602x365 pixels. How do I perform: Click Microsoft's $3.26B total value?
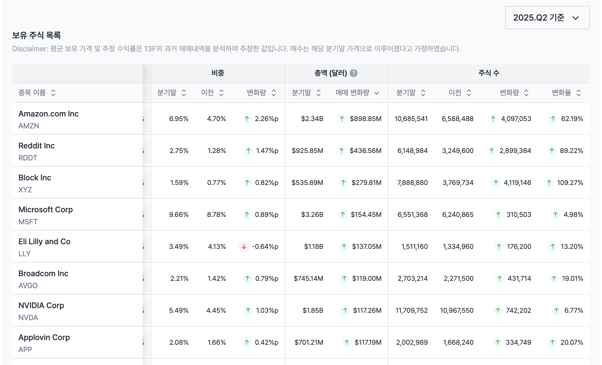coord(312,214)
